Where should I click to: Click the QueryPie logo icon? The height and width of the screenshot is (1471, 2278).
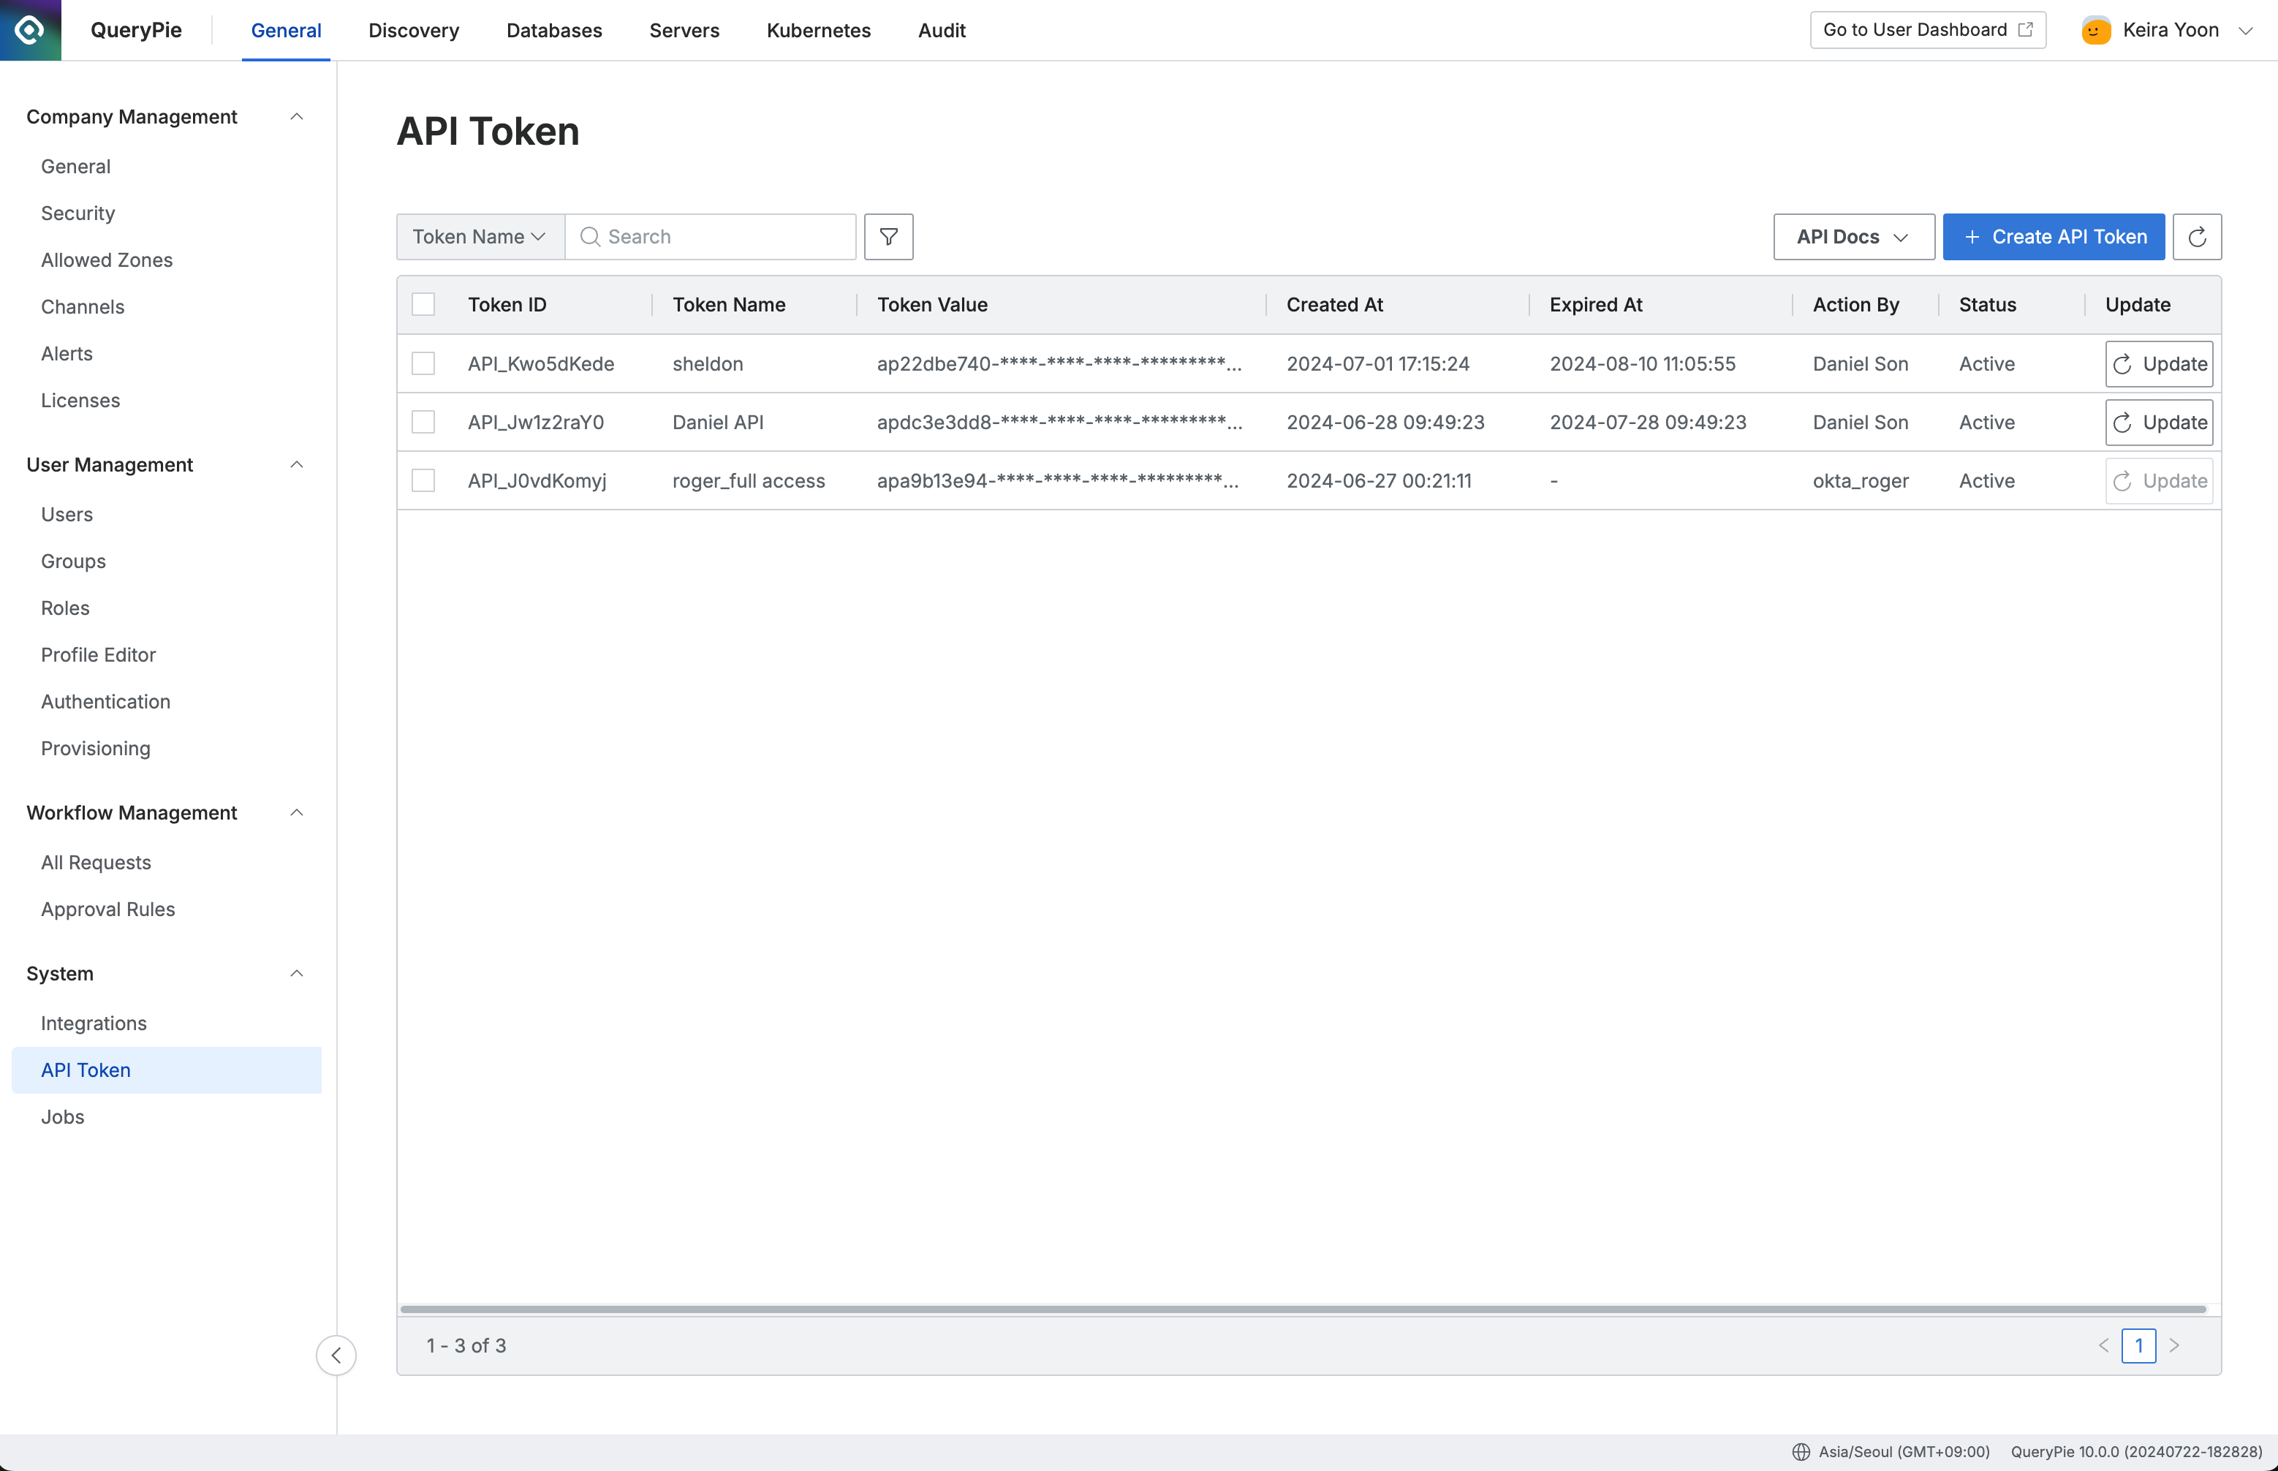[30, 30]
